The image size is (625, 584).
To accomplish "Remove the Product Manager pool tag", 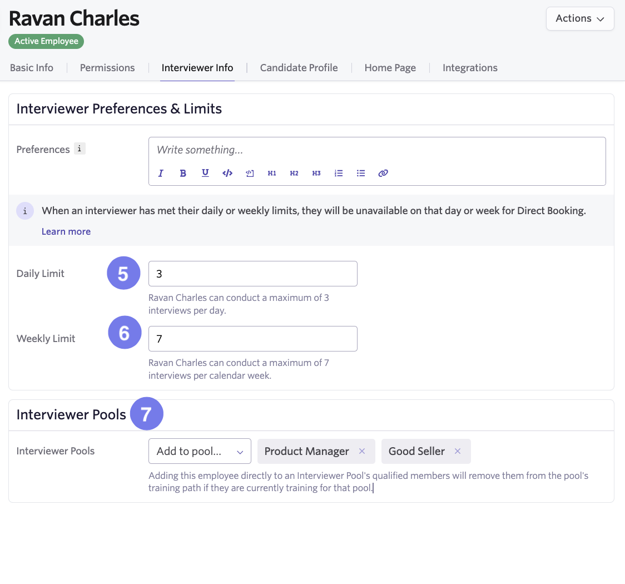I will point(362,451).
